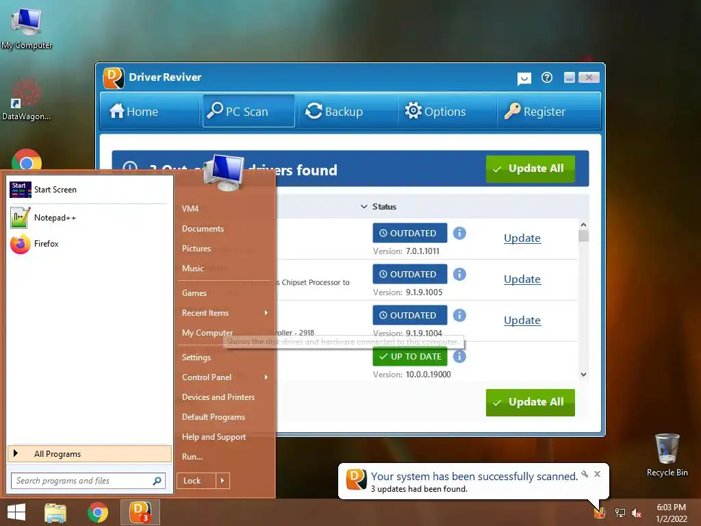Click the successfully scanned notification text

pos(474,477)
